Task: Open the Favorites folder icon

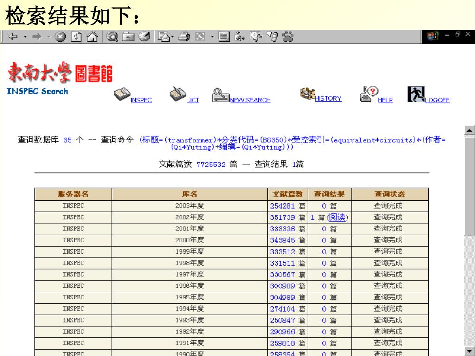Action: pyautogui.click(x=128, y=37)
